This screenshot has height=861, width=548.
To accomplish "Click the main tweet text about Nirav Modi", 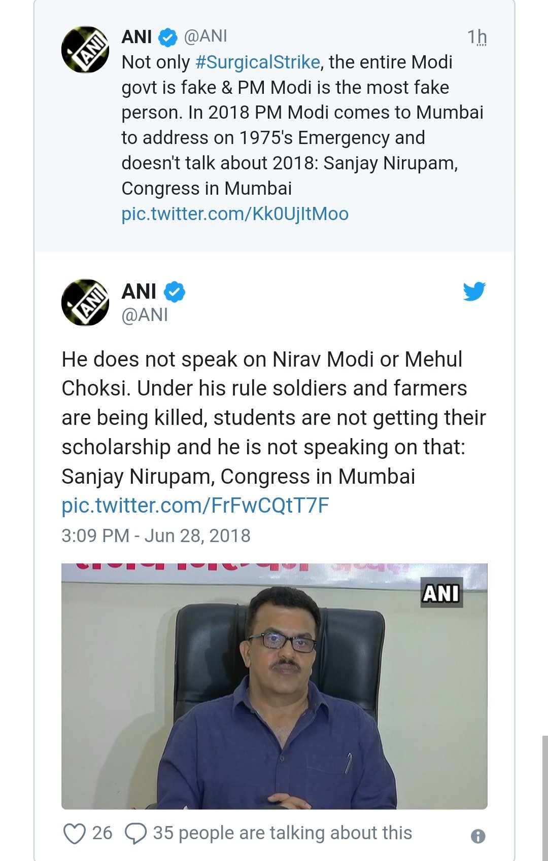I will pos(273,417).
